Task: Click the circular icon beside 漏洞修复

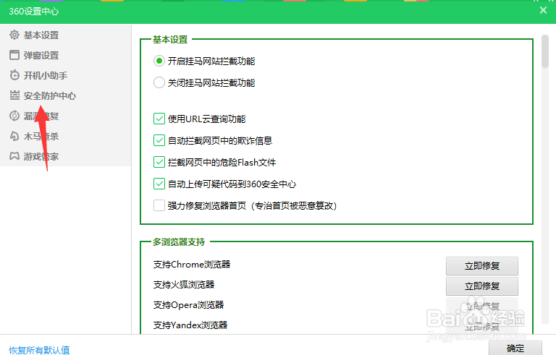Action: click(14, 116)
